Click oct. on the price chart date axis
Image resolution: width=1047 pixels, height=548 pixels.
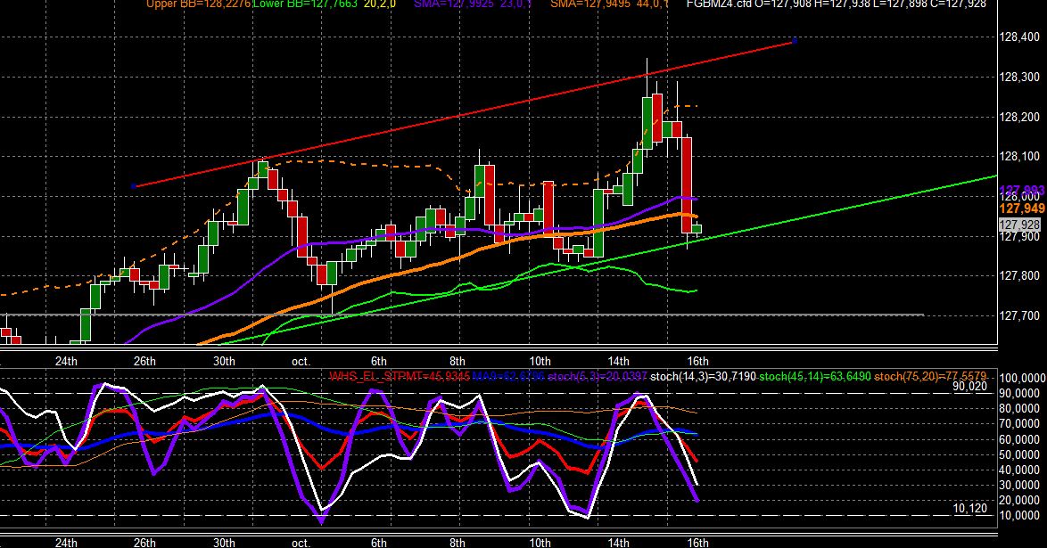[301, 361]
